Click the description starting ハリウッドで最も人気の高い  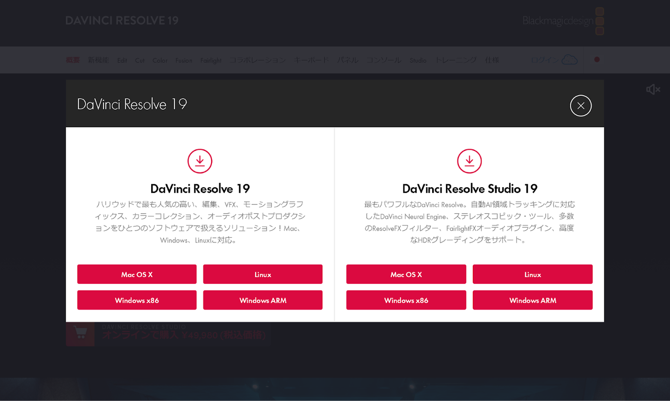point(200,222)
